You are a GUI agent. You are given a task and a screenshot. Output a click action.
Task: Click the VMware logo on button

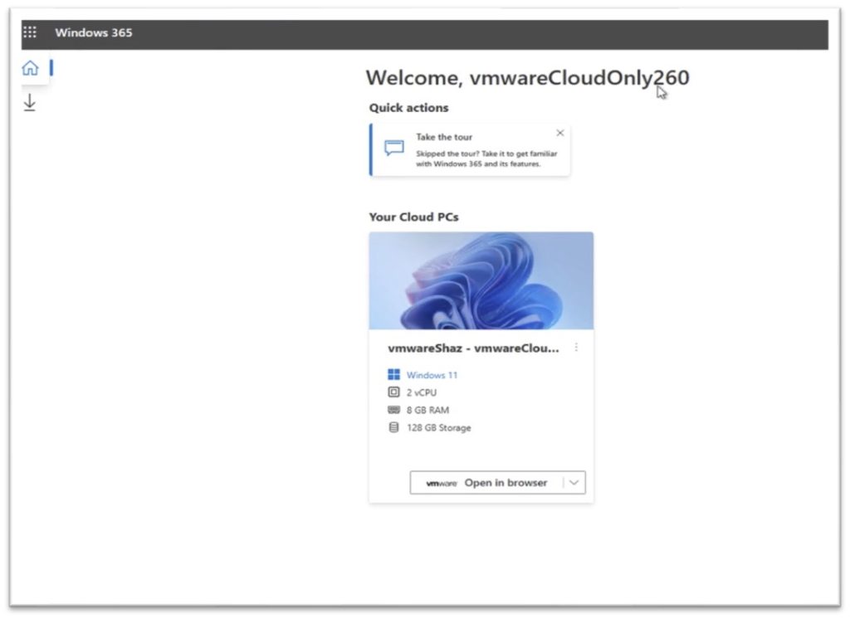coord(442,484)
